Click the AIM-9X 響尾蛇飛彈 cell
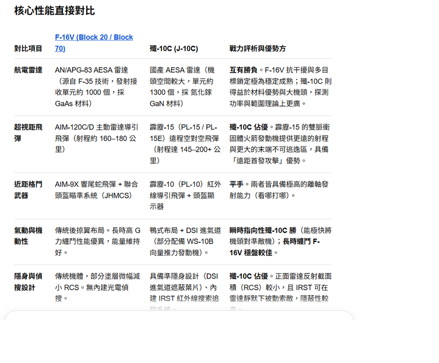Screen dimensions: 439x363 tap(97, 190)
